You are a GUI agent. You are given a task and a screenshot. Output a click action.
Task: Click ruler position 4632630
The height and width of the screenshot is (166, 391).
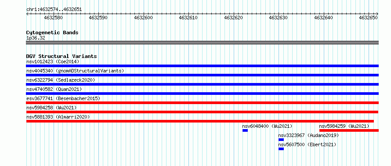coord(279,18)
